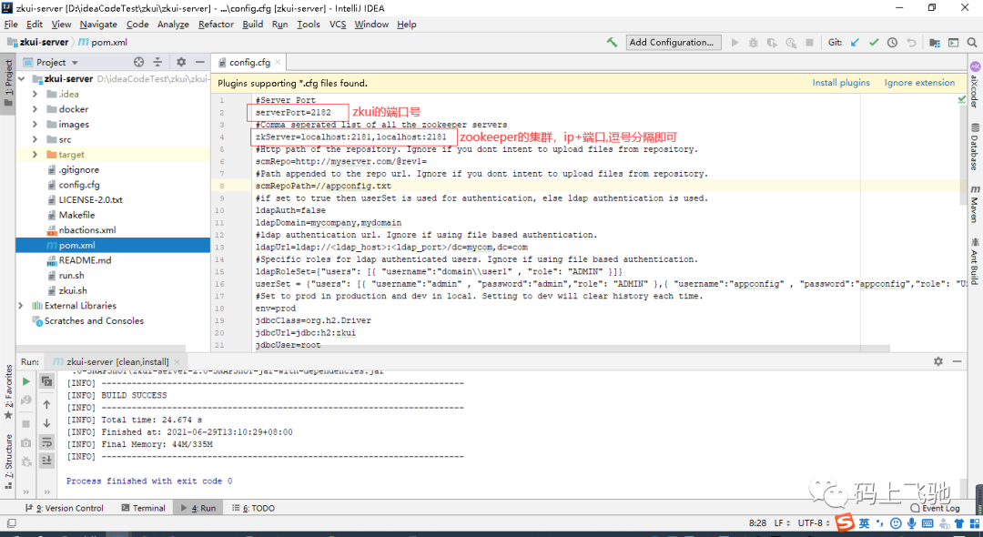The height and width of the screenshot is (537, 983).
Task: Expand External Libraries node
Action: (21, 305)
